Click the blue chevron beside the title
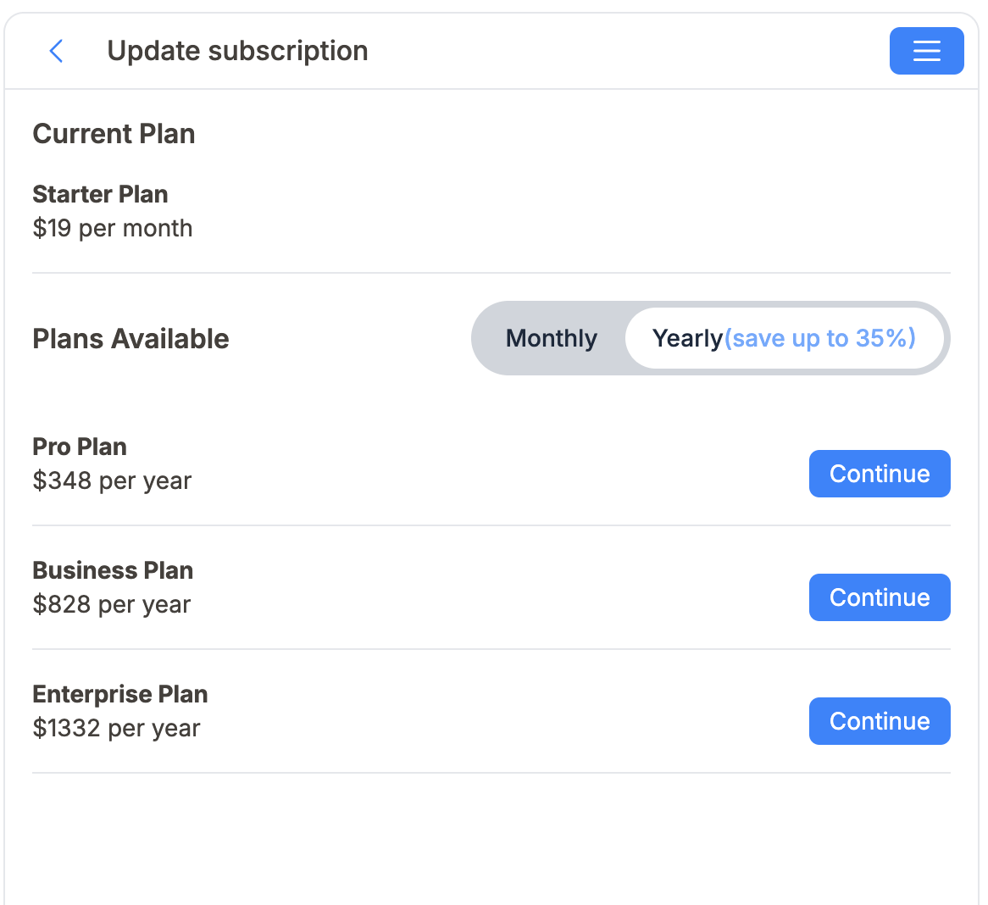Viewport: 988px width, 905px height. tap(56, 51)
